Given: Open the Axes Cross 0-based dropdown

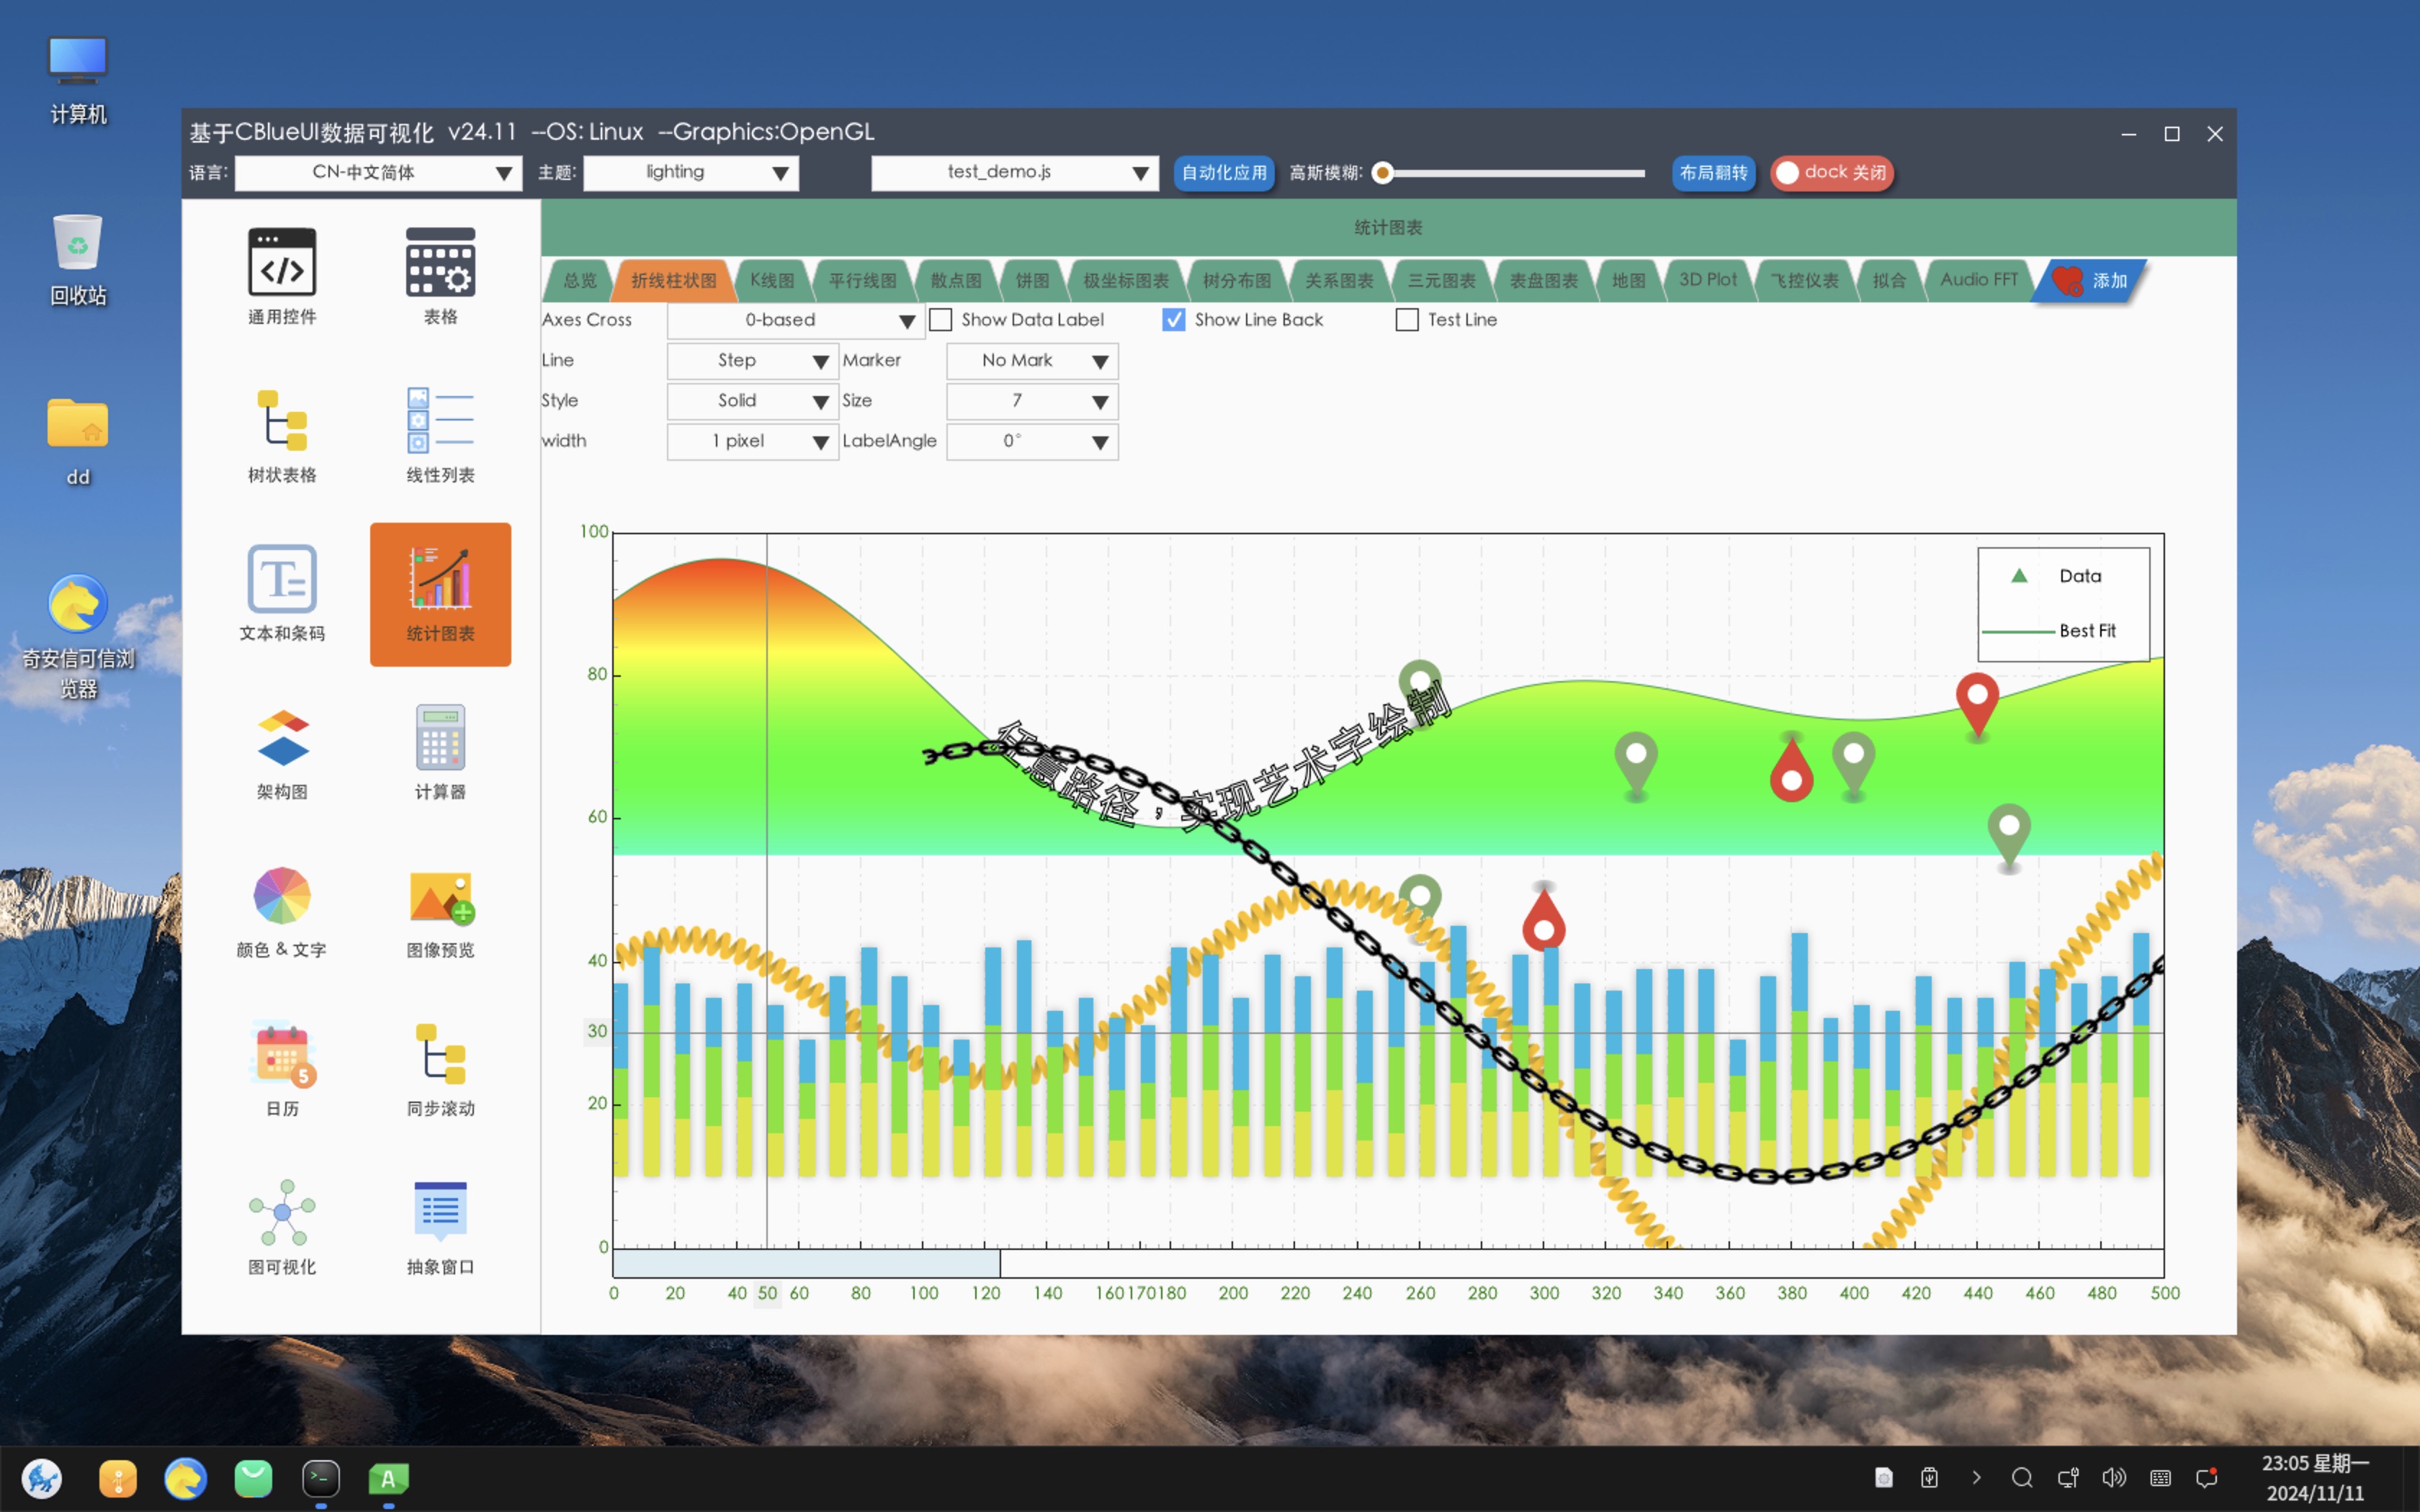Looking at the screenshot, I should [x=796, y=321].
